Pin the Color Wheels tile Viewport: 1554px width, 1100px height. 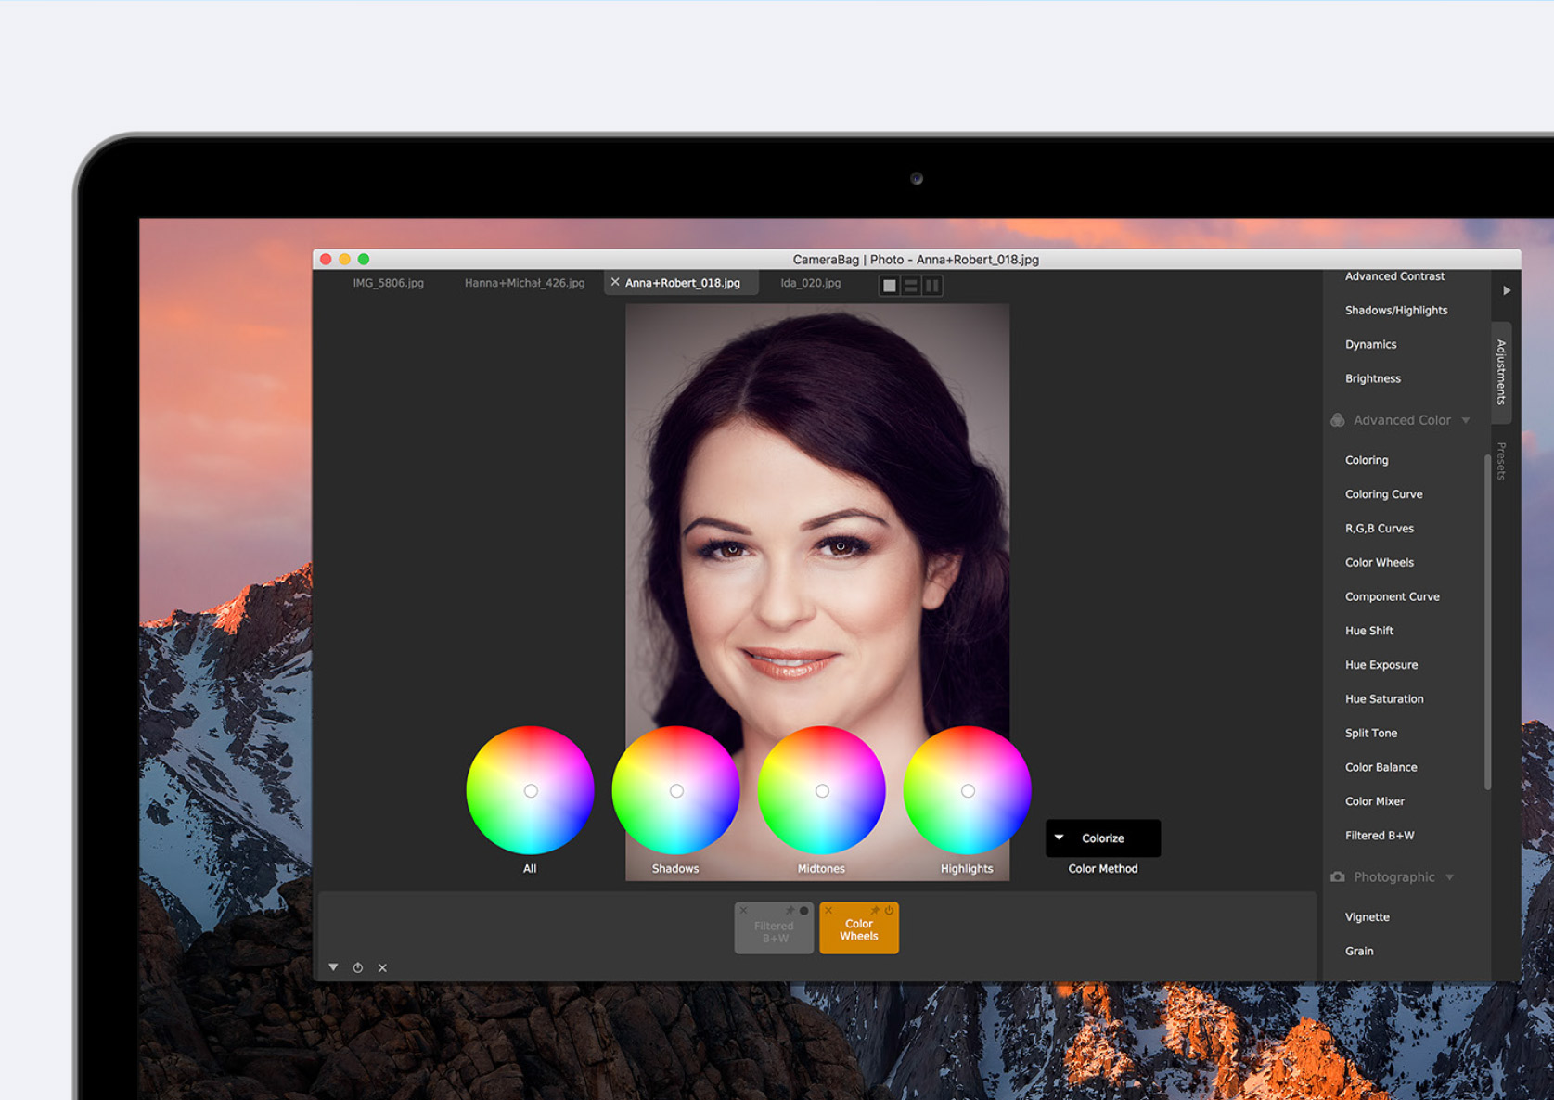click(x=875, y=911)
